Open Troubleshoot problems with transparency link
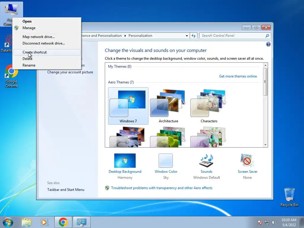 [x=162, y=188]
